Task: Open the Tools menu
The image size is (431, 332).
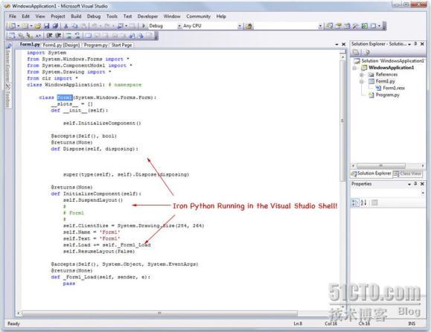Action: (x=112, y=16)
